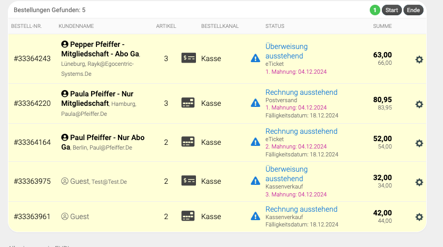
Task: Sort by Bestell-Nr. column header
Action: (x=26, y=26)
